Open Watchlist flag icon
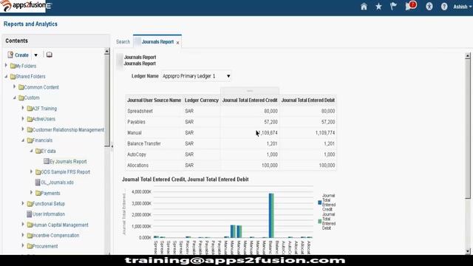The height and width of the screenshot is (266, 473). point(393,7)
